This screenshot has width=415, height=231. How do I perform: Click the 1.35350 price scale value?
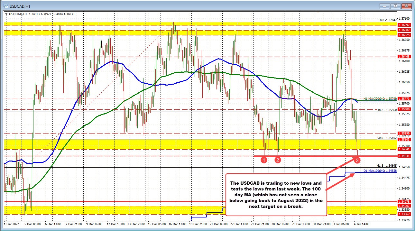tap(404, 125)
